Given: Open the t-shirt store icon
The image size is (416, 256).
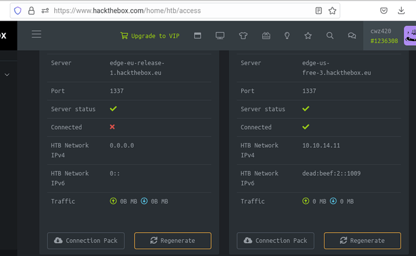Looking at the screenshot, I should click(243, 36).
